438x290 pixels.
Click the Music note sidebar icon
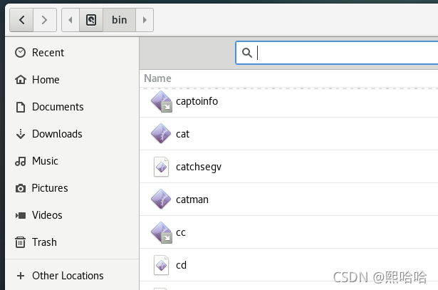(x=20, y=161)
